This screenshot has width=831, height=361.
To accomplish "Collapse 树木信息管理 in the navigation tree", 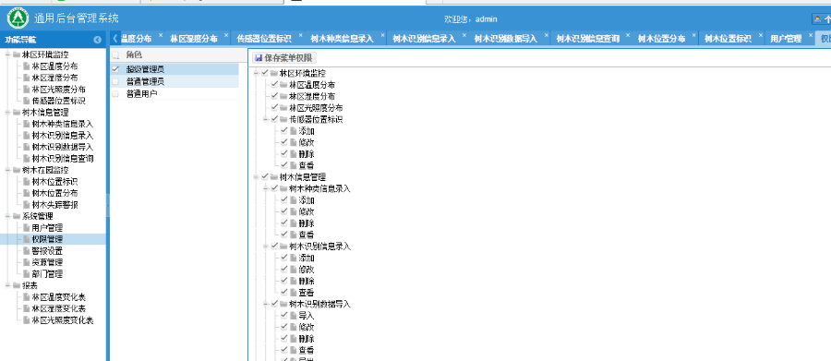I will [x=7, y=113].
